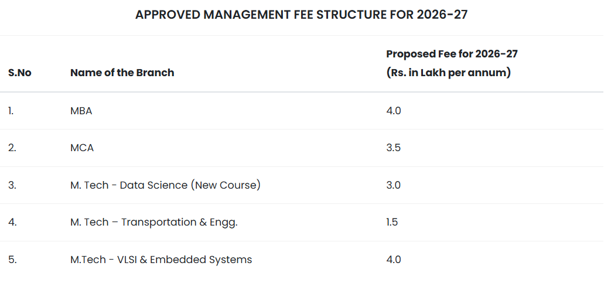Click the S.No column header
Screen dimensions: 611x283
coord(19,73)
